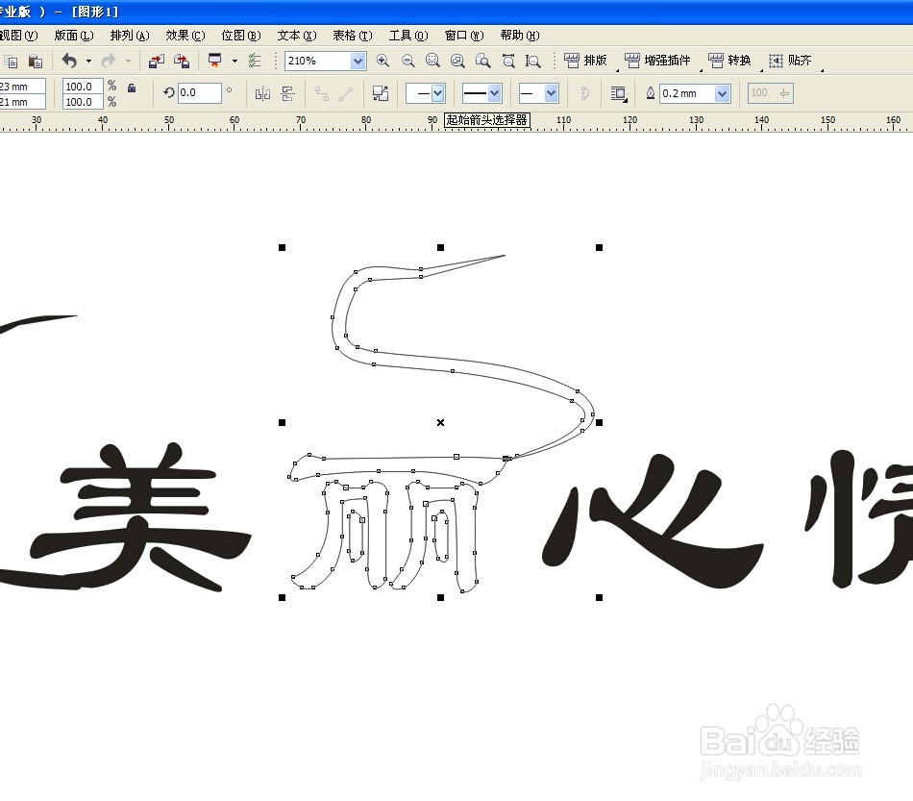
Task: Open the 效果 menu
Action: click(185, 36)
